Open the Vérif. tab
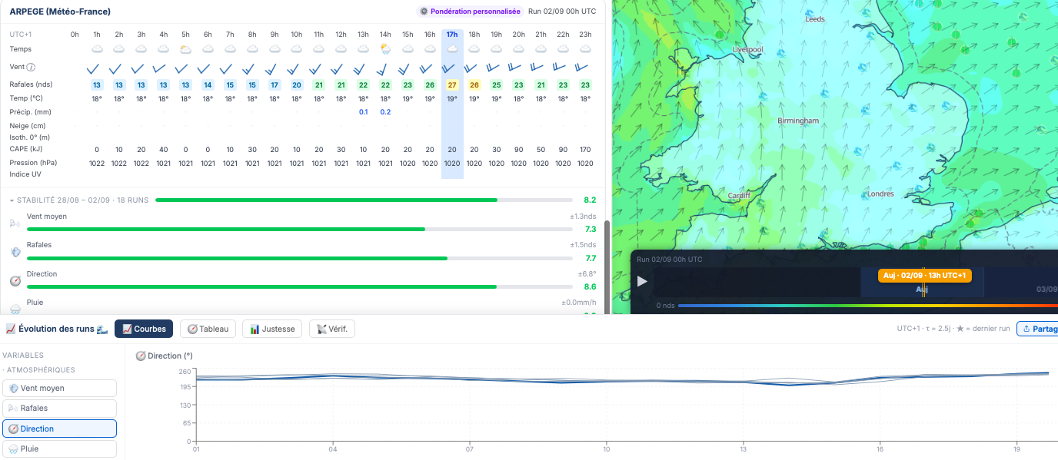 [x=331, y=329]
